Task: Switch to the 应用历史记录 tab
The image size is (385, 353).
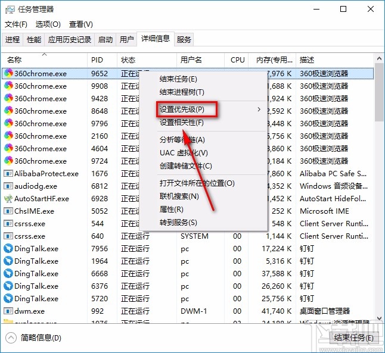Action: coord(70,39)
